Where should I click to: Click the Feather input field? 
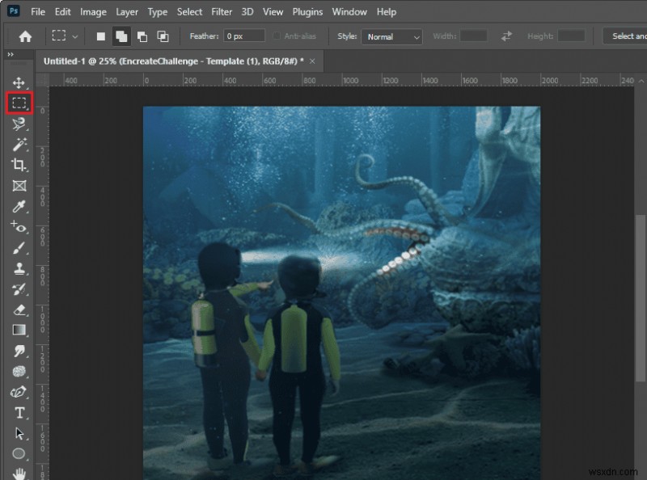244,36
